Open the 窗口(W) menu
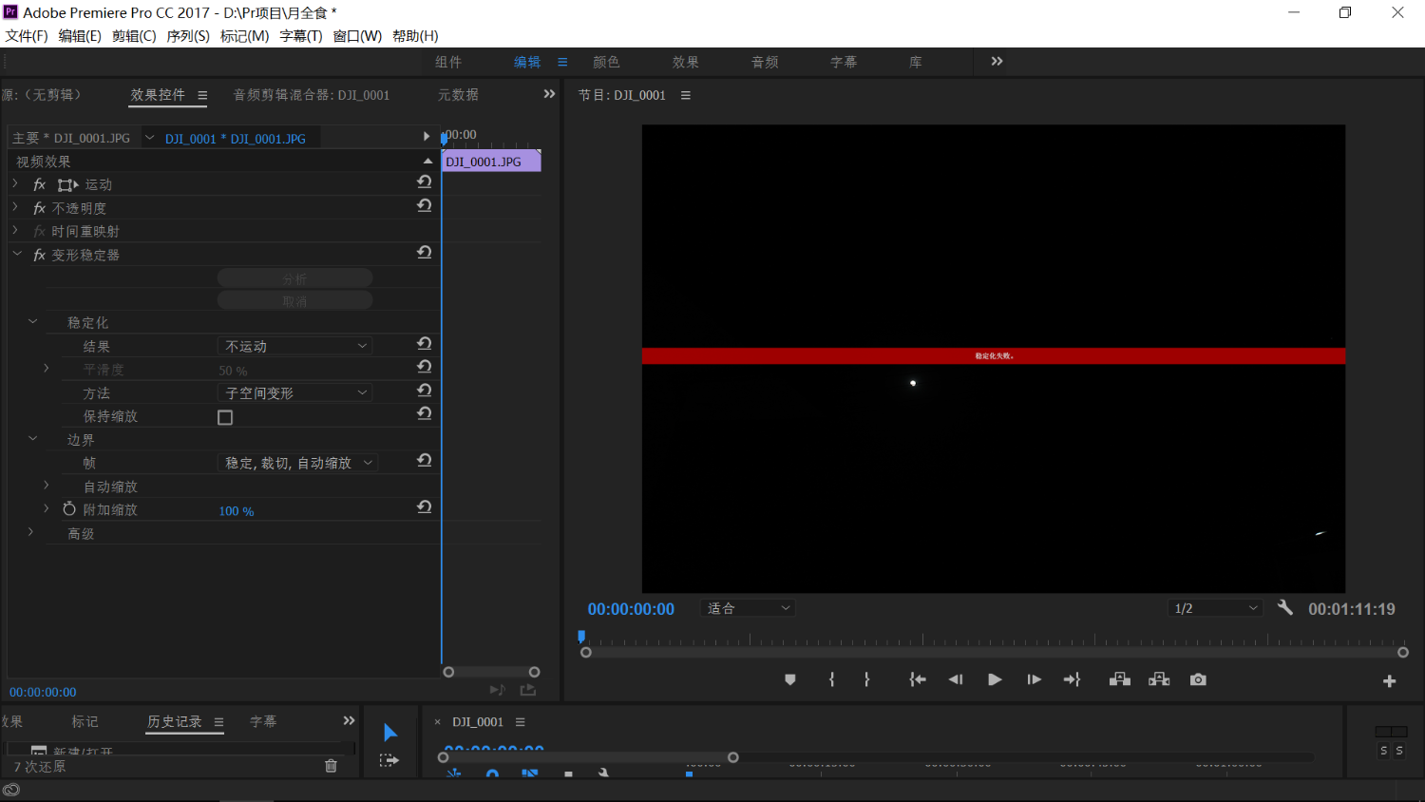The height and width of the screenshot is (802, 1425). click(357, 35)
